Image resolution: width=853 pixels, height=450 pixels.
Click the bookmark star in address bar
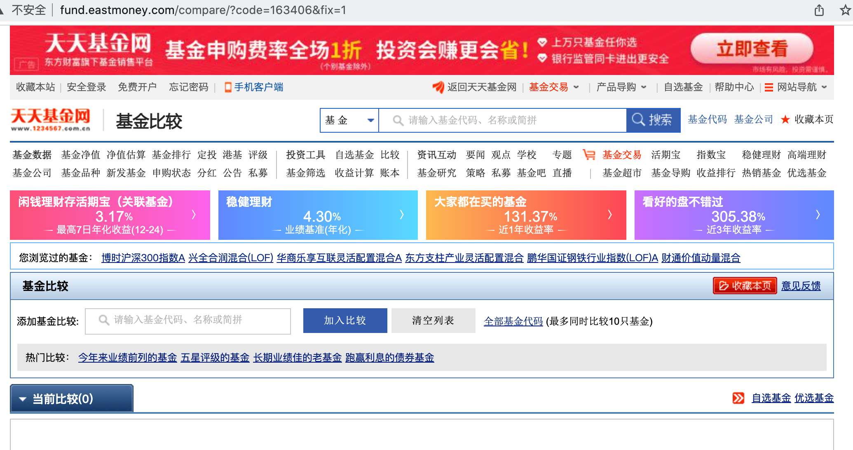pyautogui.click(x=845, y=10)
